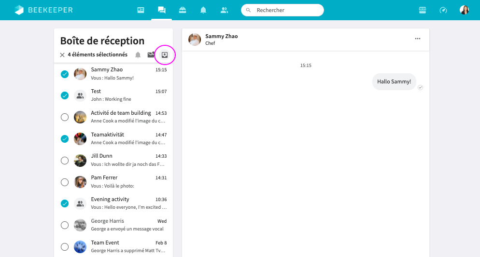
Task: Select the Team Event checkbox
Action: pos(65,247)
